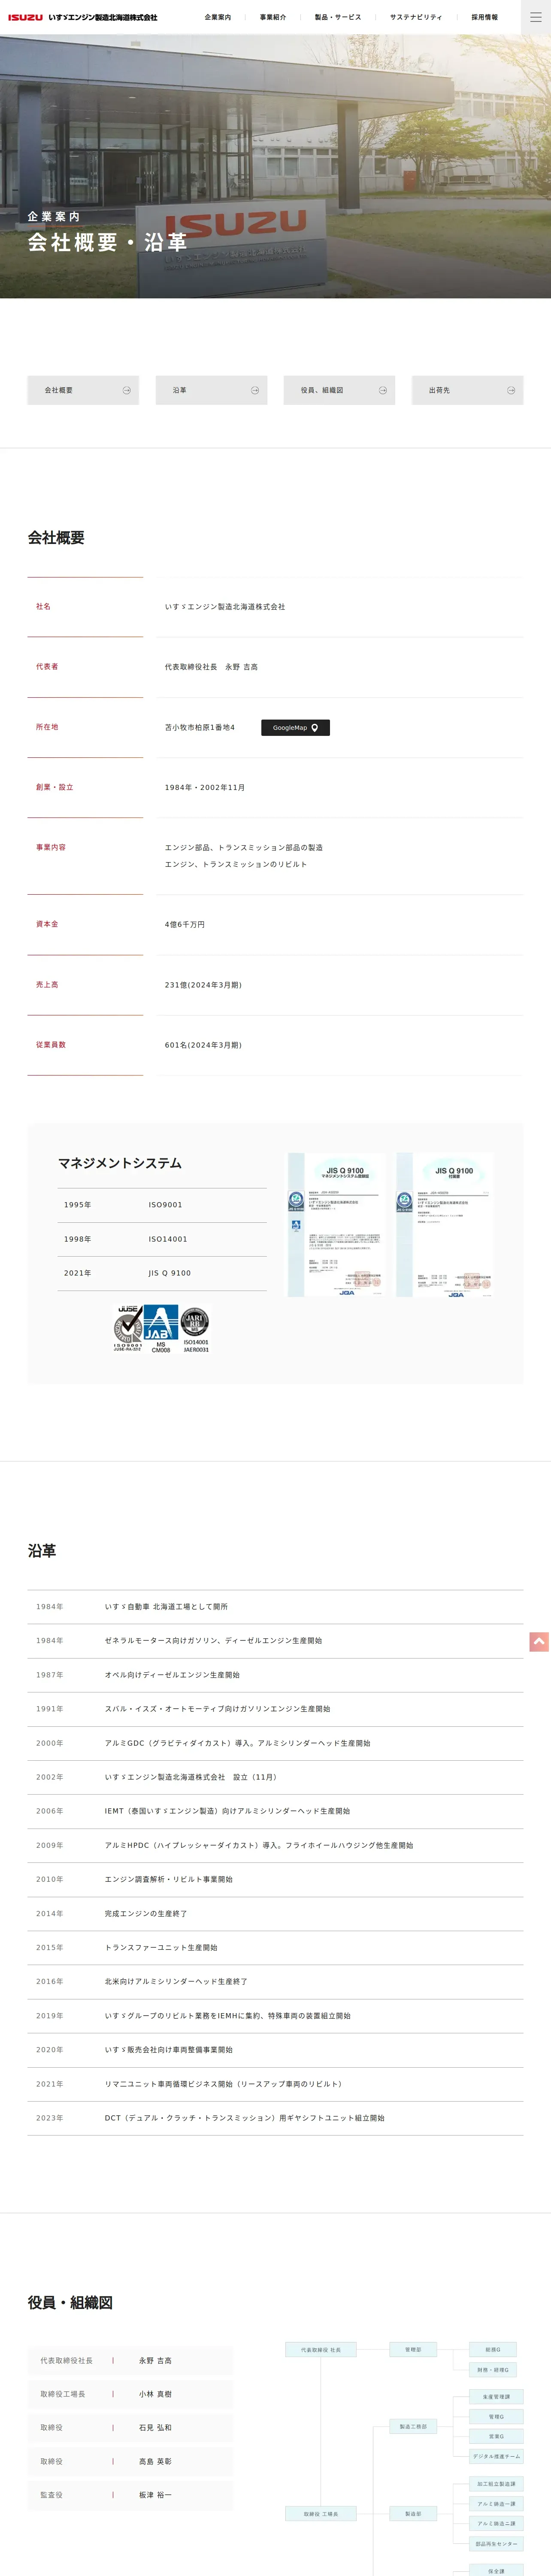The width and height of the screenshot is (551, 2576).
Task: Click the 管理部 org chart box
Action: pos(413,2349)
